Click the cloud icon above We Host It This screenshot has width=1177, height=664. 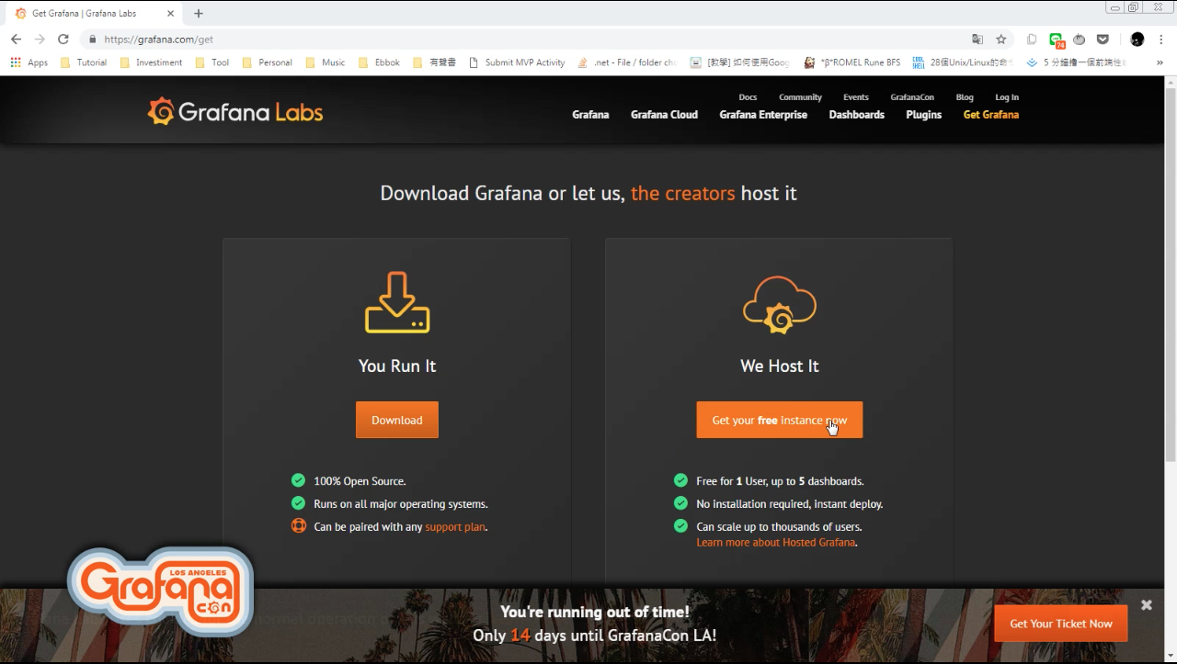[780, 304]
